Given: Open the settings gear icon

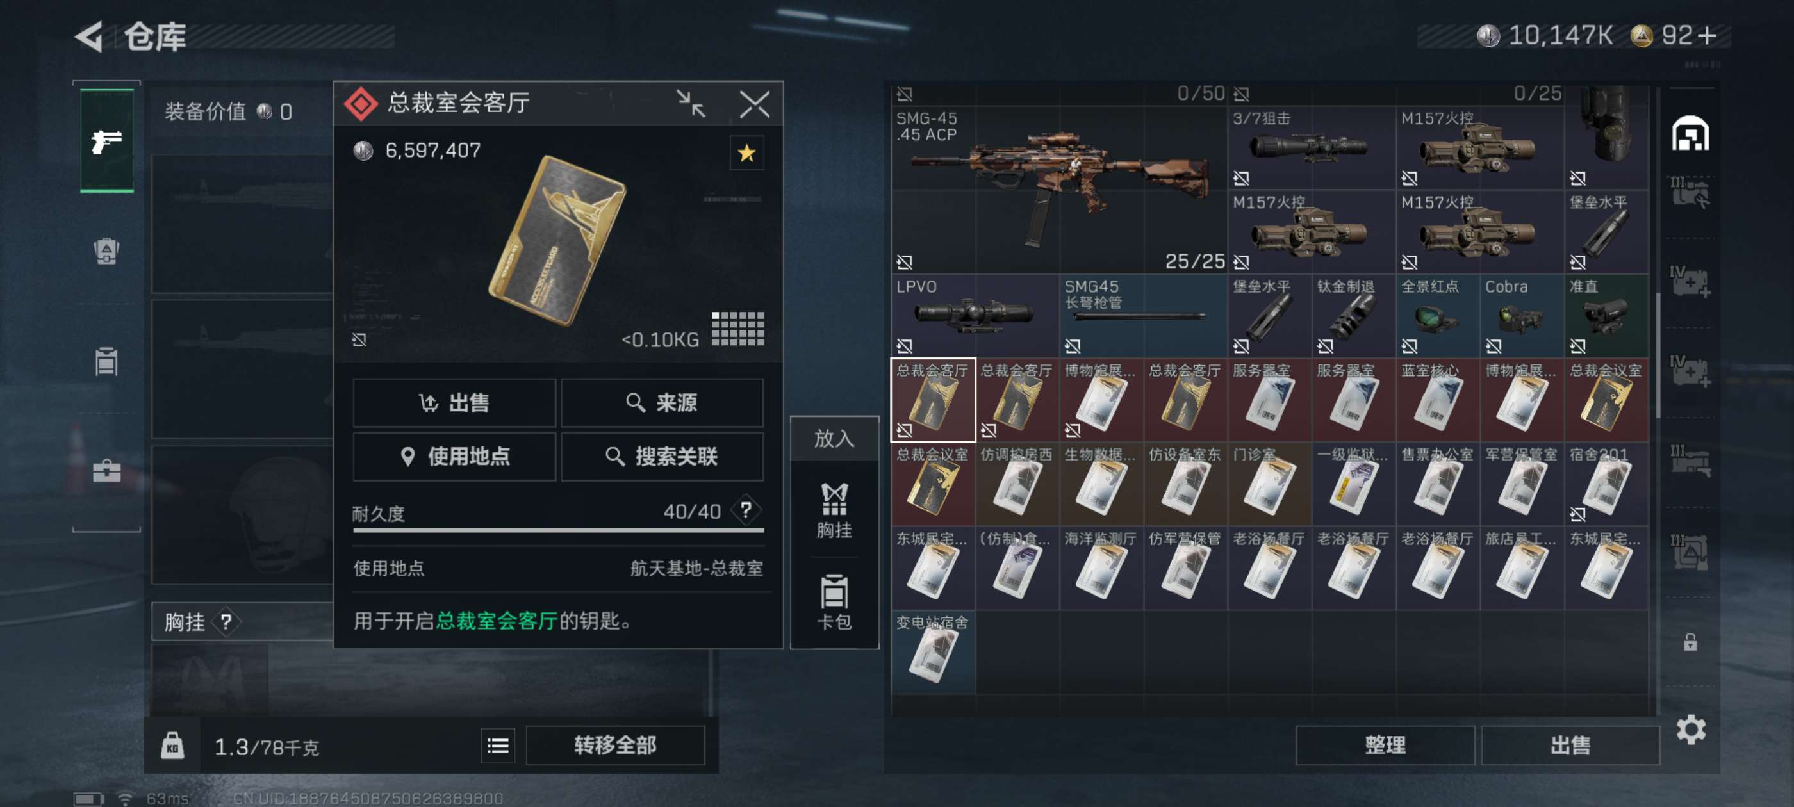Looking at the screenshot, I should pyautogui.click(x=1690, y=729).
